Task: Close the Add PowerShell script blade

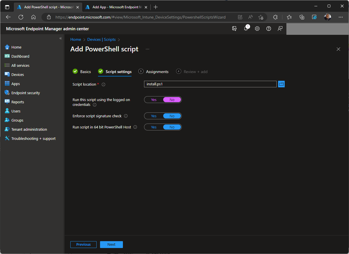Action: coord(338,49)
